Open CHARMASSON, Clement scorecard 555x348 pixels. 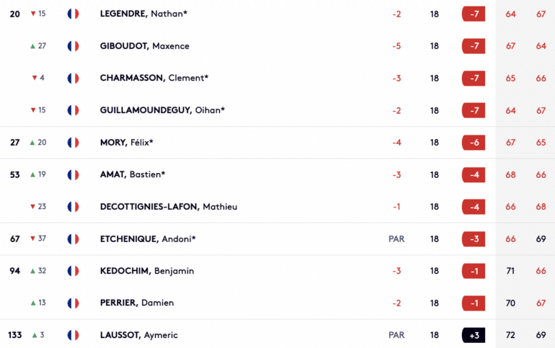tap(154, 78)
